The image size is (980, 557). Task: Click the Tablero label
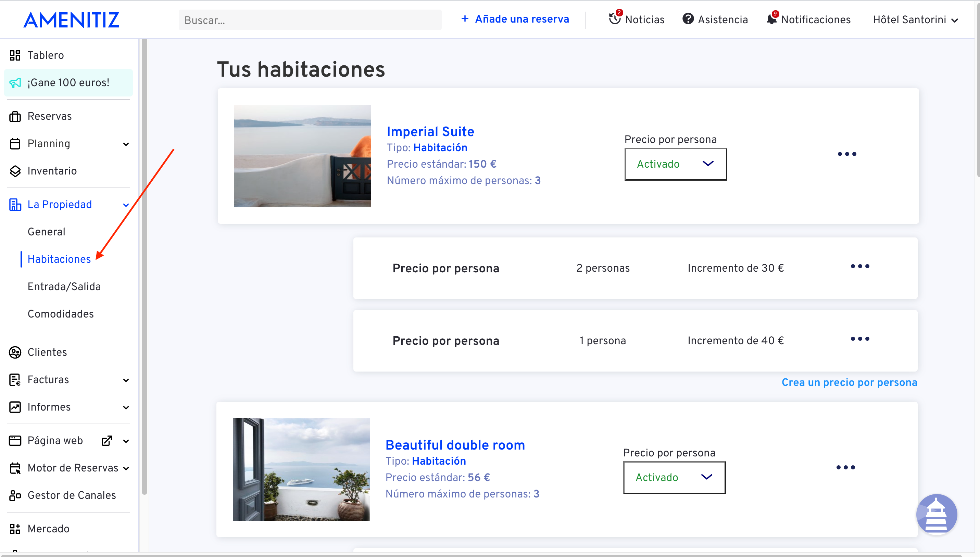(46, 55)
